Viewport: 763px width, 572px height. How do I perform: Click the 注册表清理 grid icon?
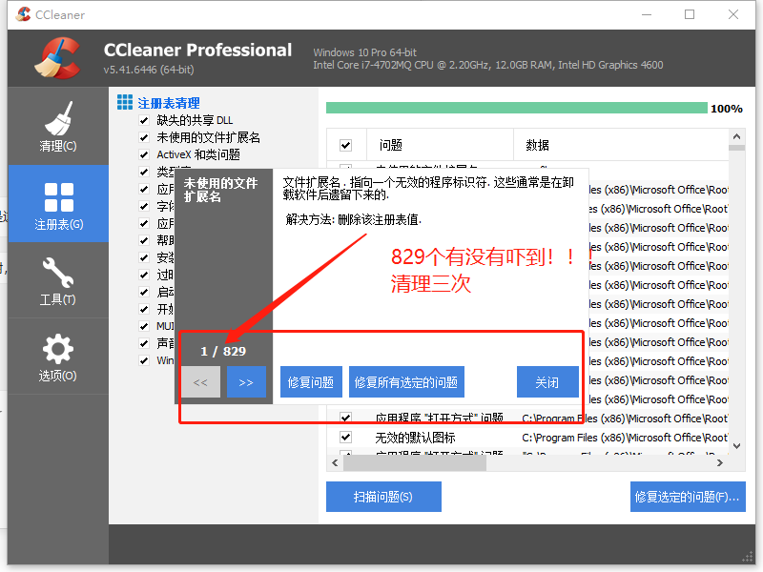pos(125,102)
